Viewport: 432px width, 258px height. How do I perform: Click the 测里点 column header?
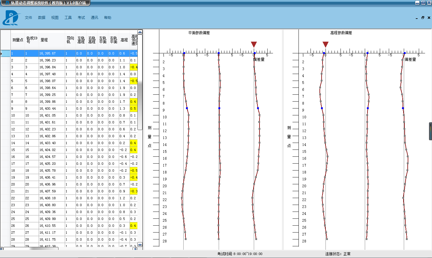pos(18,40)
